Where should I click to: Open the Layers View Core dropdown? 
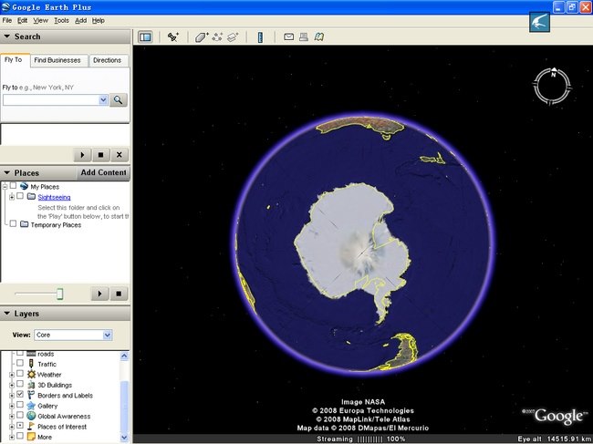108,335
